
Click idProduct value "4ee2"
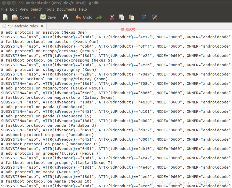[x=145, y=177]
